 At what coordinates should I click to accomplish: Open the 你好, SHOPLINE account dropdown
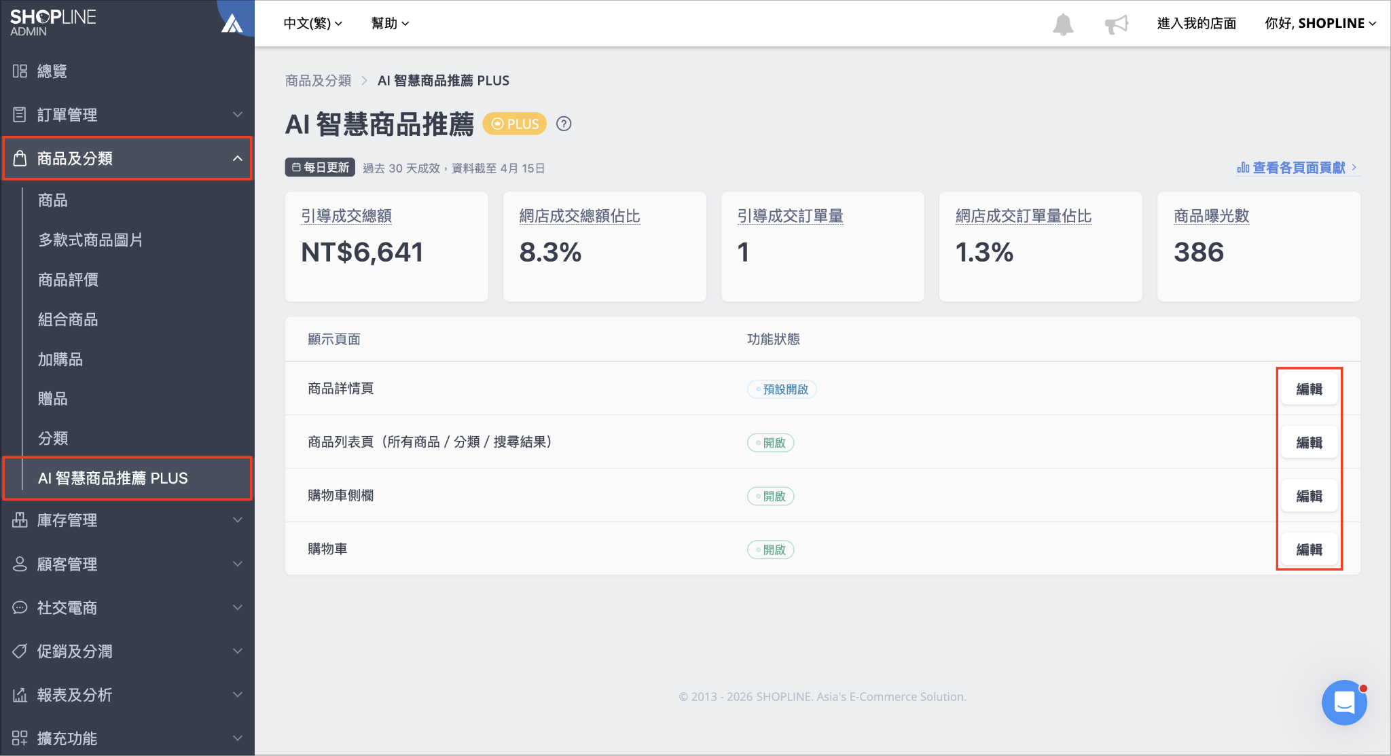coord(1320,23)
